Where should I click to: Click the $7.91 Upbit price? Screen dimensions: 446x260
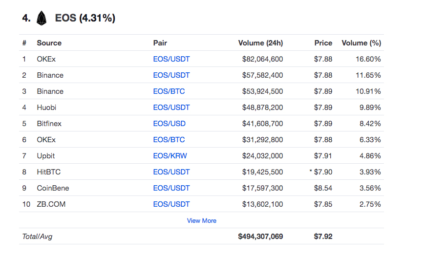coord(323,156)
